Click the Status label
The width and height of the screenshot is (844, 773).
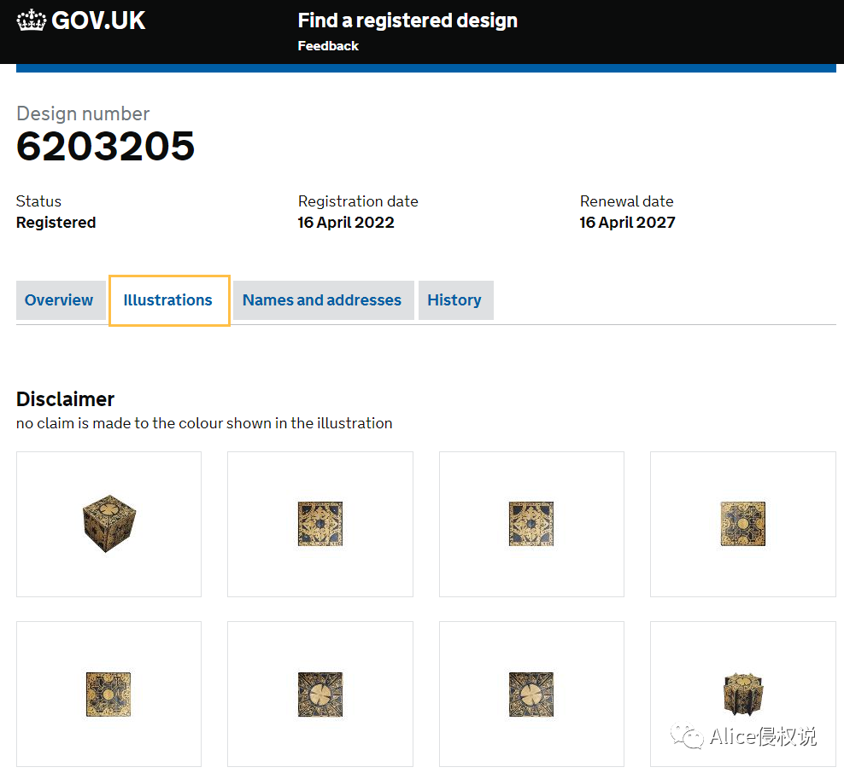pyautogui.click(x=38, y=201)
